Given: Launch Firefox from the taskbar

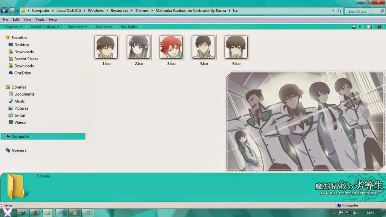Looking at the screenshot, I should tap(36, 213).
